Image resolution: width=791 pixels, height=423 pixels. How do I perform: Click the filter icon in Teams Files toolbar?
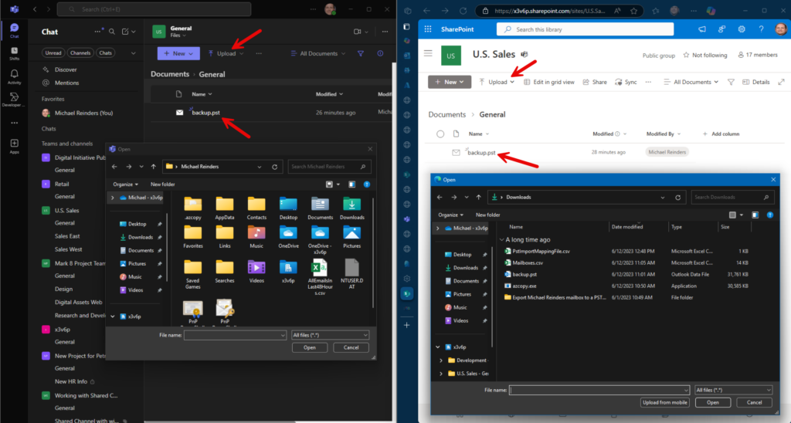click(x=361, y=53)
